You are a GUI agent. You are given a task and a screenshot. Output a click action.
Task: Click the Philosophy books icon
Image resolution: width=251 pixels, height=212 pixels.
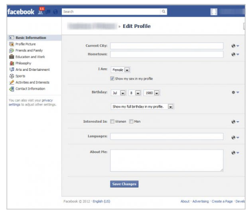click(11, 63)
